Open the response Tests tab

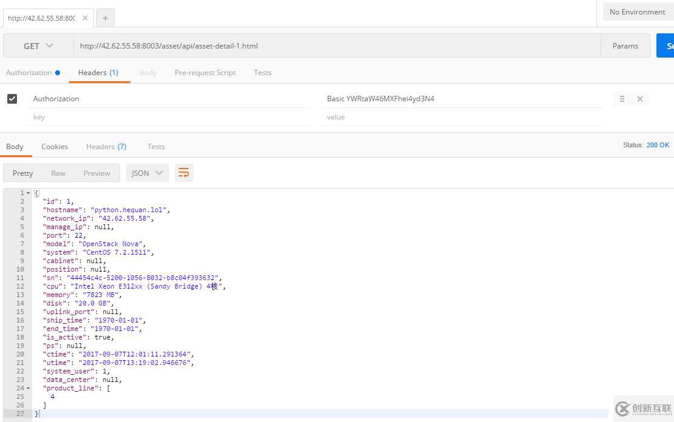point(156,147)
